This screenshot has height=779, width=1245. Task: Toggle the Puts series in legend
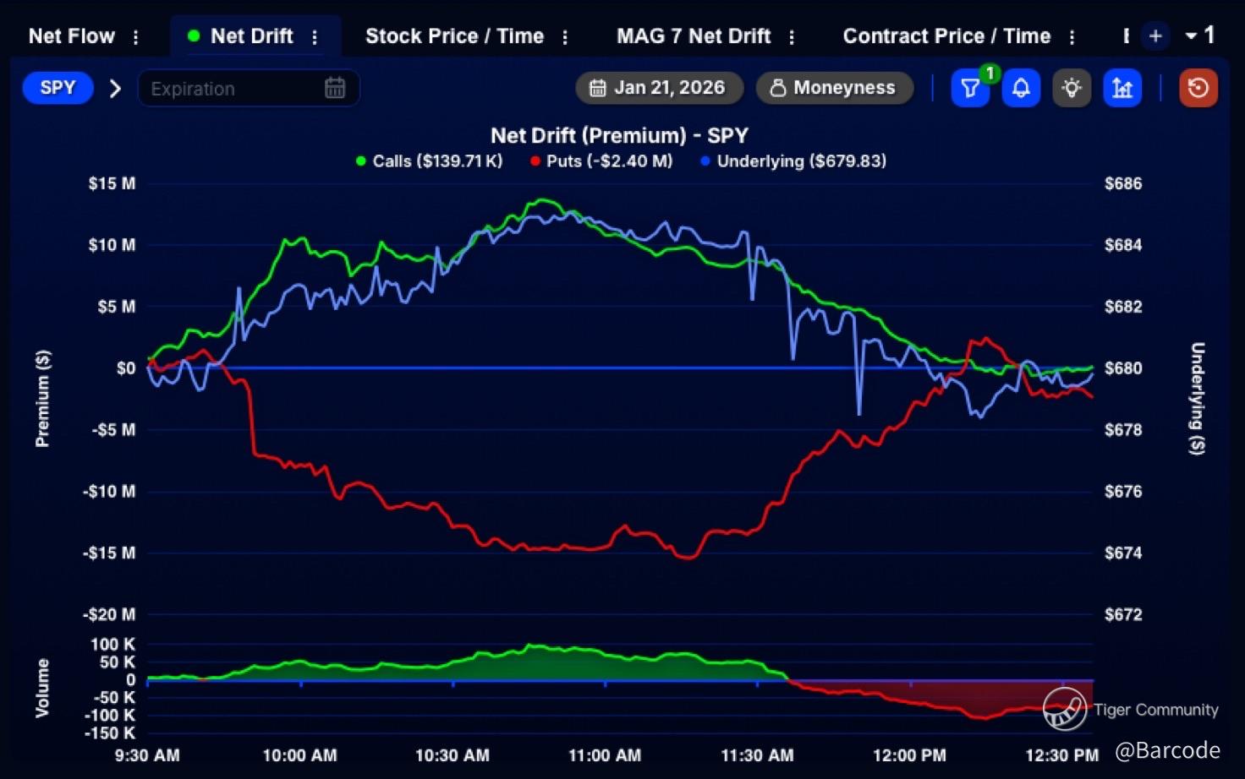tap(601, 161)
